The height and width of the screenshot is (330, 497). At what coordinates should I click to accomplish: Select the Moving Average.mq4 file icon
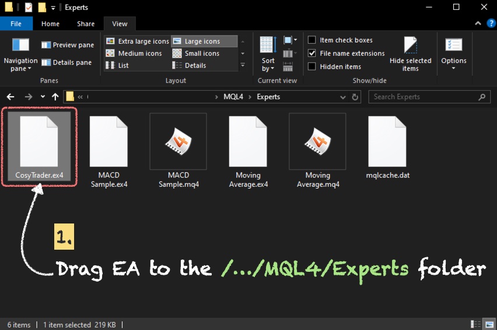click(317, 141)
